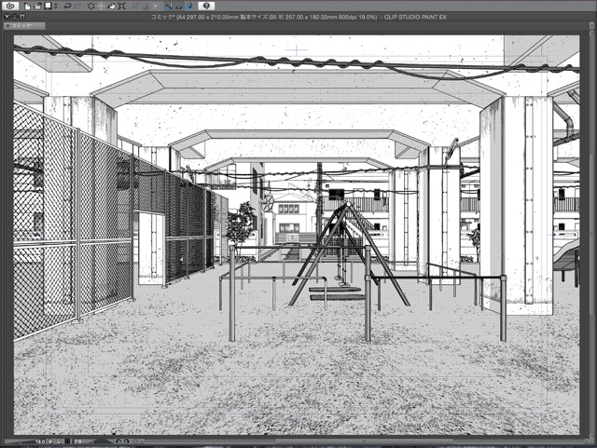Adjust the rotation slider triangle at bottom
The image size is (597, 448).
tap(102, 441)
